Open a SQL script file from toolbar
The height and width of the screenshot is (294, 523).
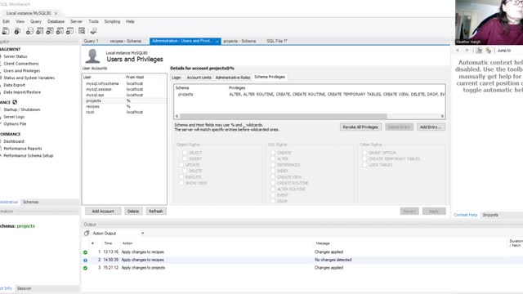coord(6,31)
